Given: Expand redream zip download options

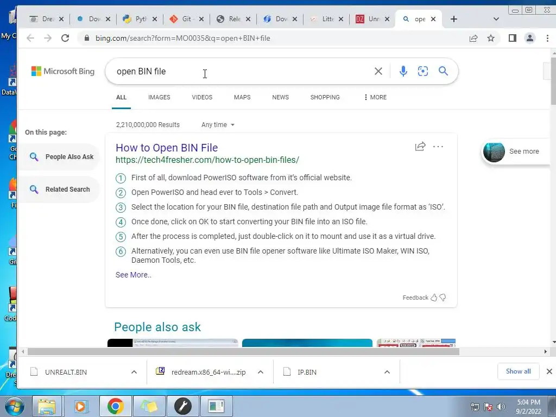Looking at the screenshot, I should tap(261, 372).
